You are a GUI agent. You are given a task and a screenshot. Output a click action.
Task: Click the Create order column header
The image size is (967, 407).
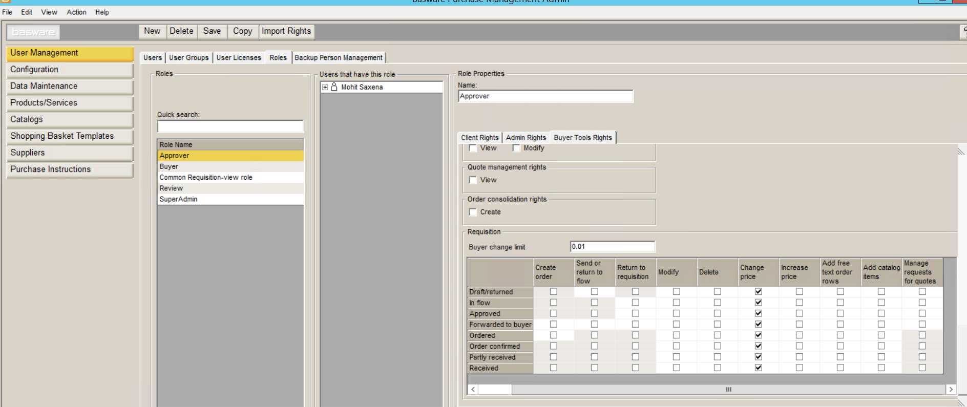(554, 272)
